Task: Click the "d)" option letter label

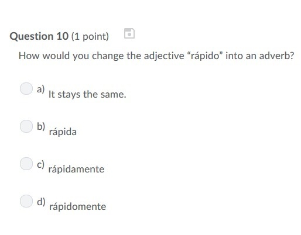Action: pos(41,202)
